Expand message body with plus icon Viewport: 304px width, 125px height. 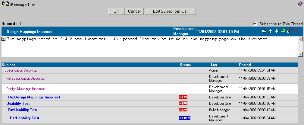click(3, 39)
